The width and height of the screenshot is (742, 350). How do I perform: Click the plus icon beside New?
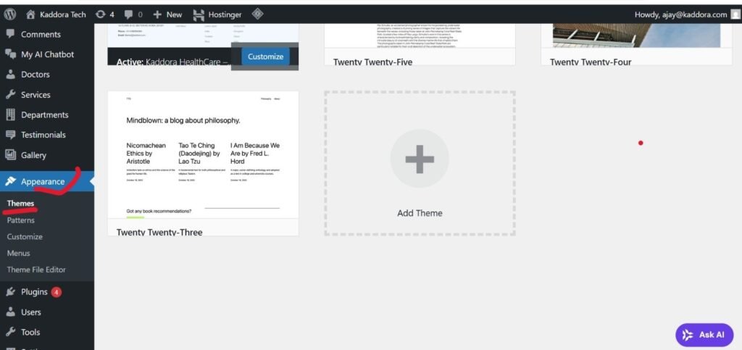coord(157,14)
